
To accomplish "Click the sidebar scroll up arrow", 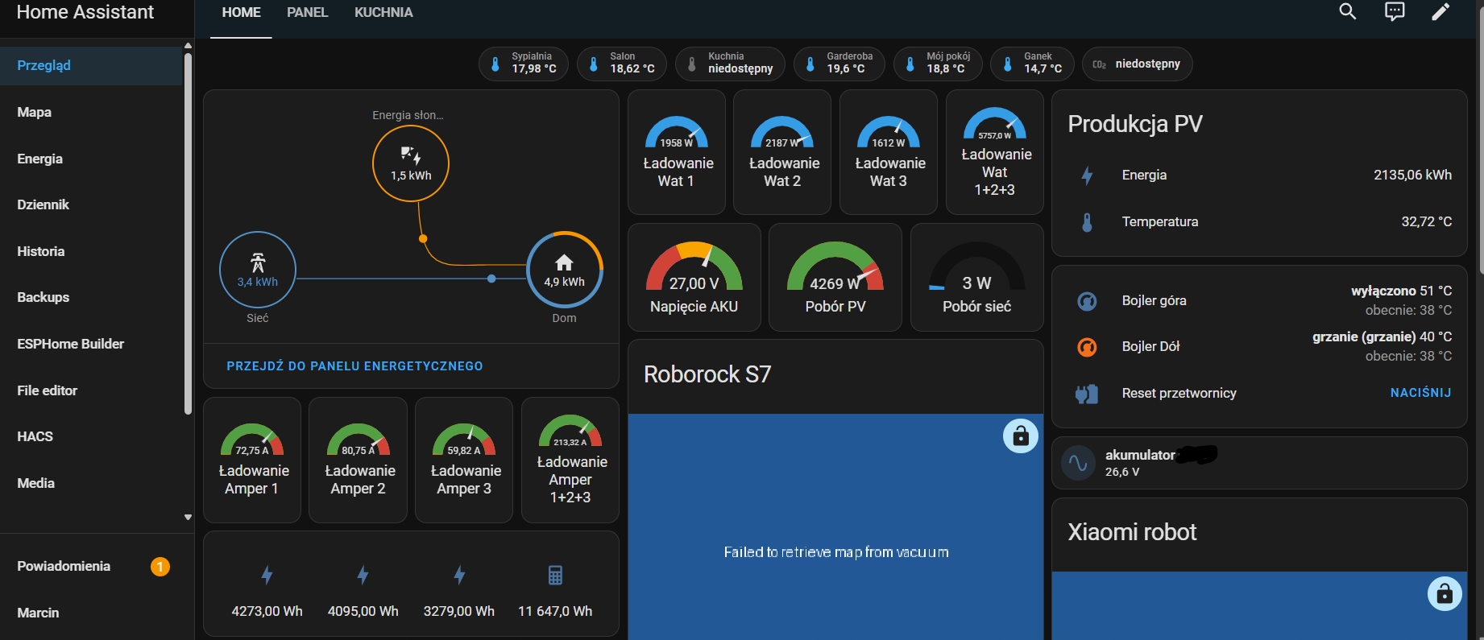I will point(188,46).
